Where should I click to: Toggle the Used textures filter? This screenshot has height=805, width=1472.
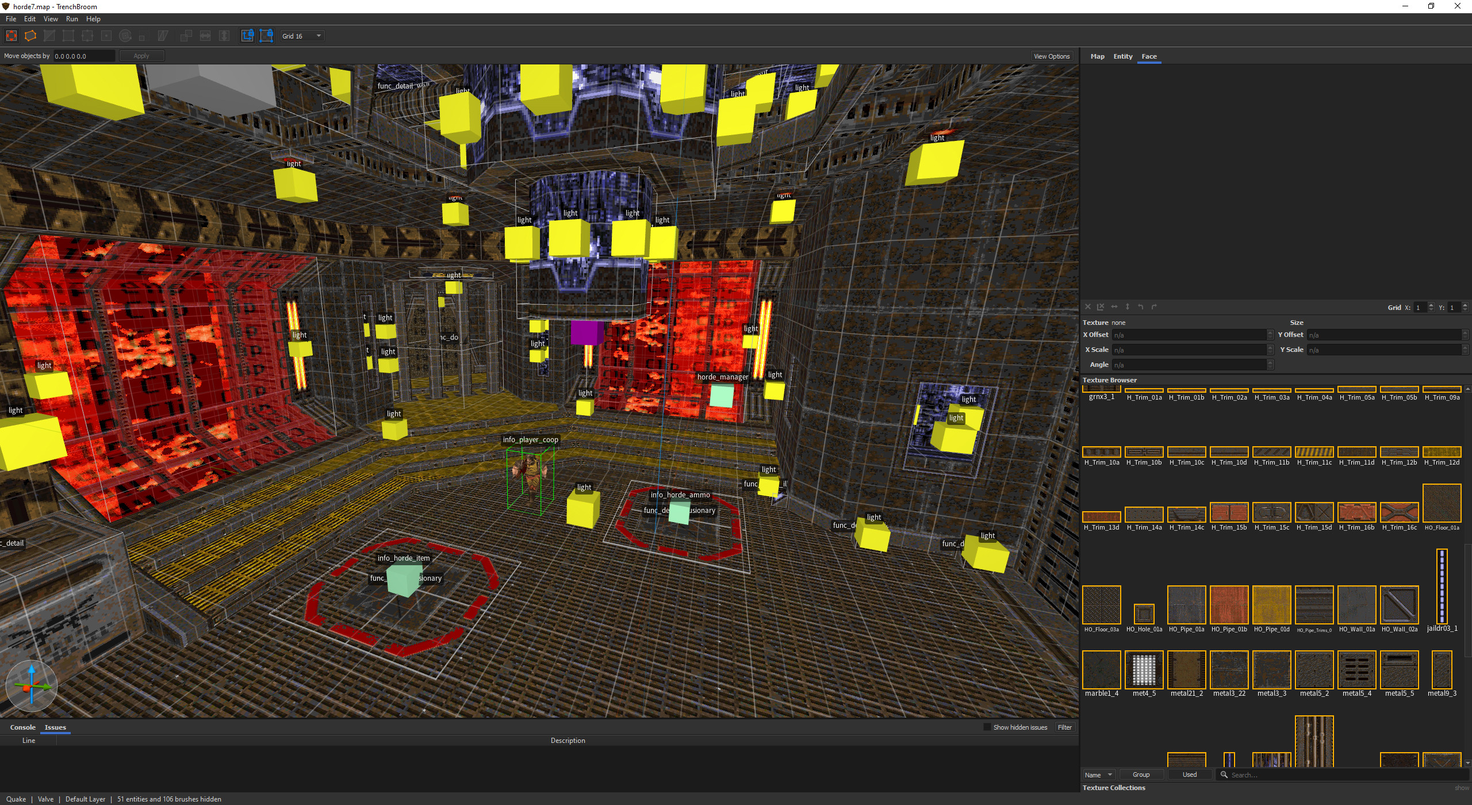1190,775
